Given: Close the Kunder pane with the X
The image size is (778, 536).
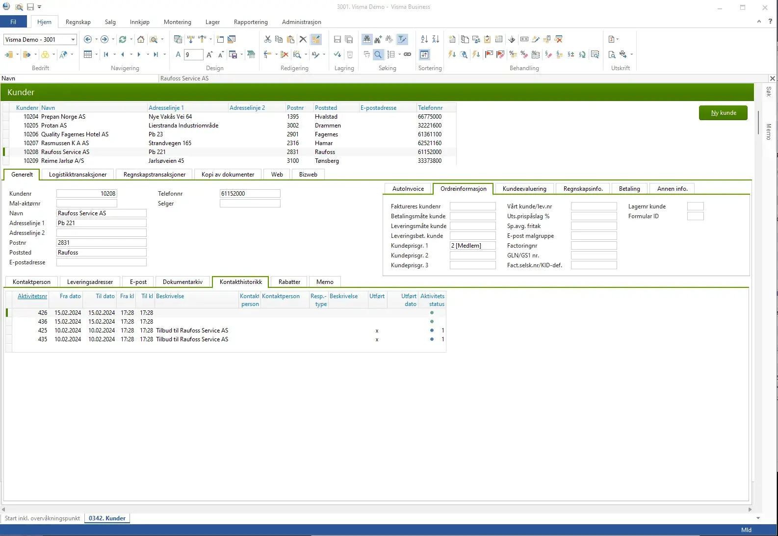Looking at the screenshot, I should point(773,78).
